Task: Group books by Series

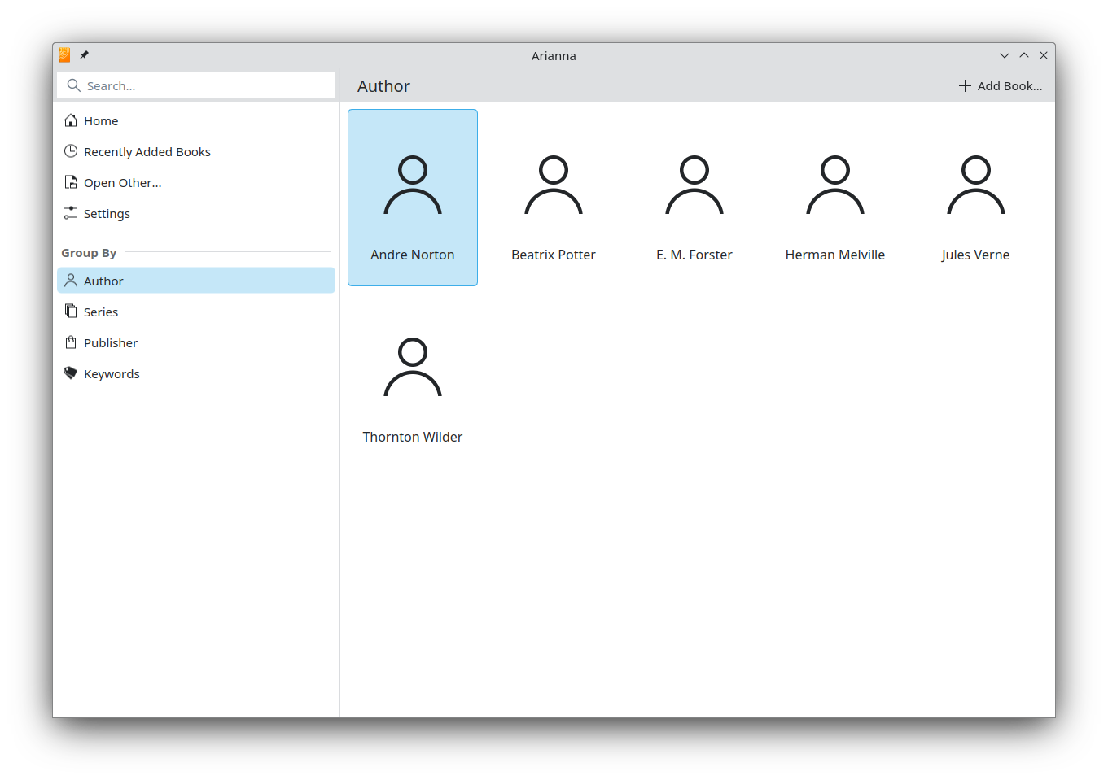Action: pos(101,312)
